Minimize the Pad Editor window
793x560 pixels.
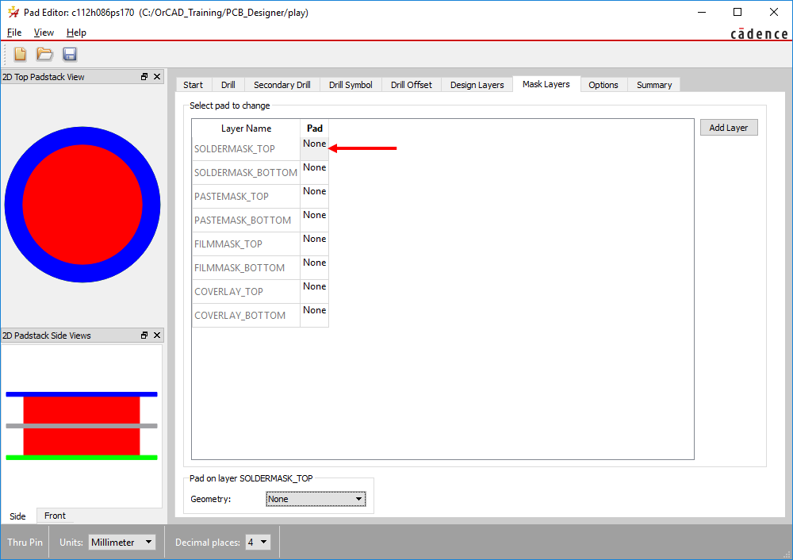[x=702, y=12]
